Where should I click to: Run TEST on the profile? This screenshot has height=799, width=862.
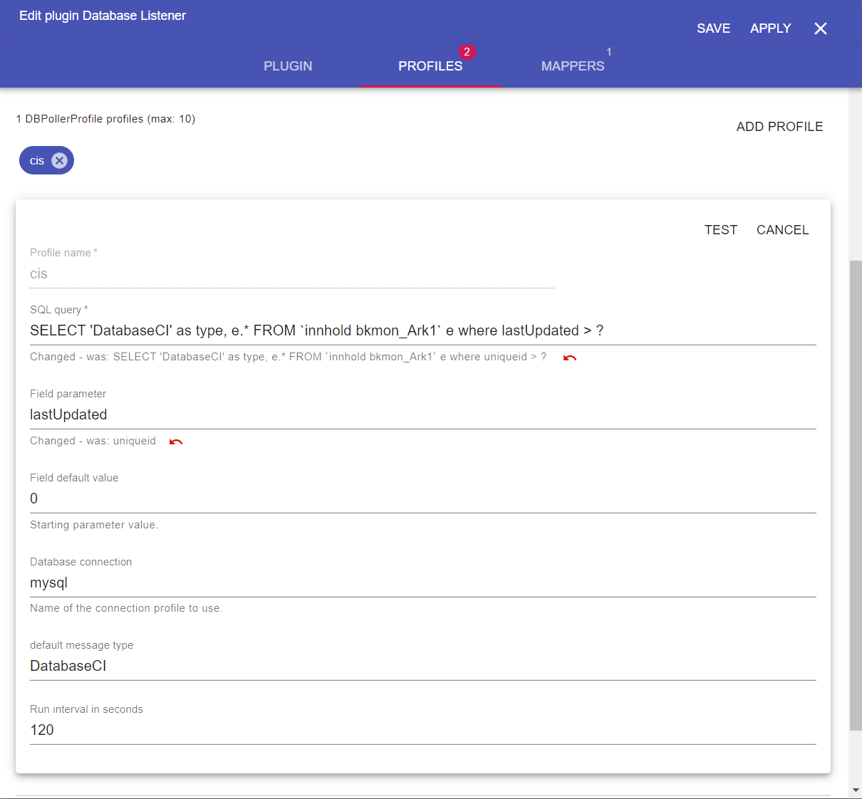720,230
